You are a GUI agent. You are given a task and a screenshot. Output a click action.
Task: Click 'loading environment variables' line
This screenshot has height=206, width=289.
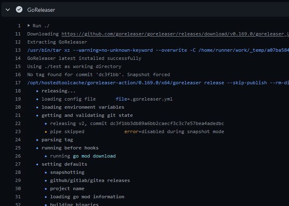[83, 107]
